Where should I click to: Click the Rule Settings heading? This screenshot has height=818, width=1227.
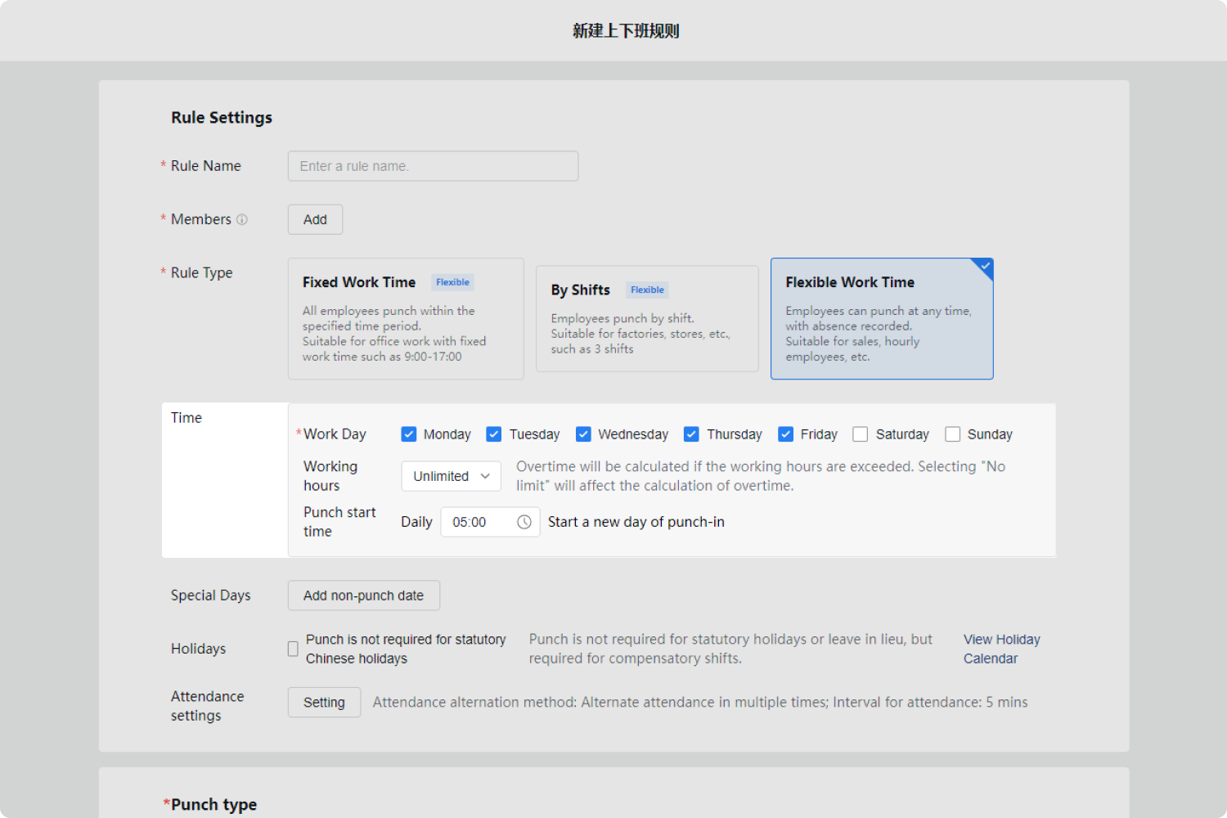click(x=222, y=118)
